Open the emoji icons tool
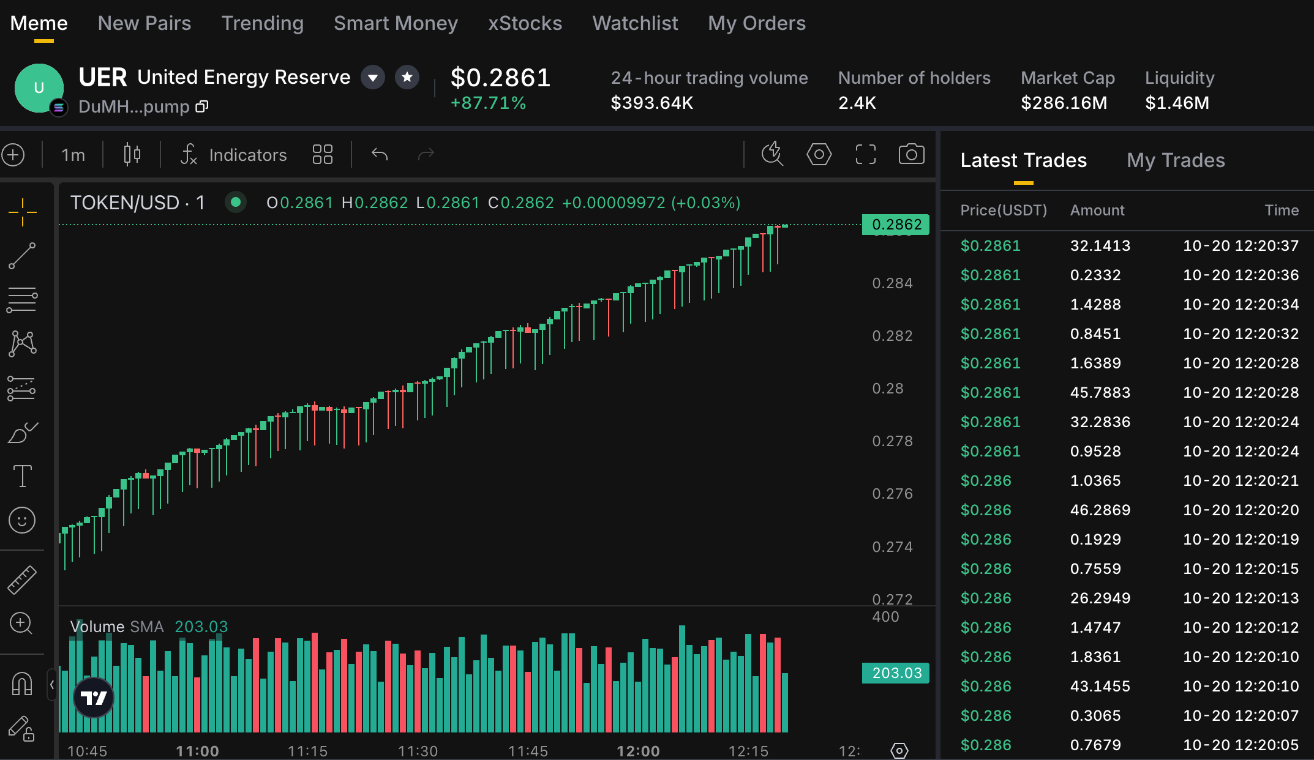The height and width of the screenshot is (760, 1314). pyautogui.click(x=23, y=520)
